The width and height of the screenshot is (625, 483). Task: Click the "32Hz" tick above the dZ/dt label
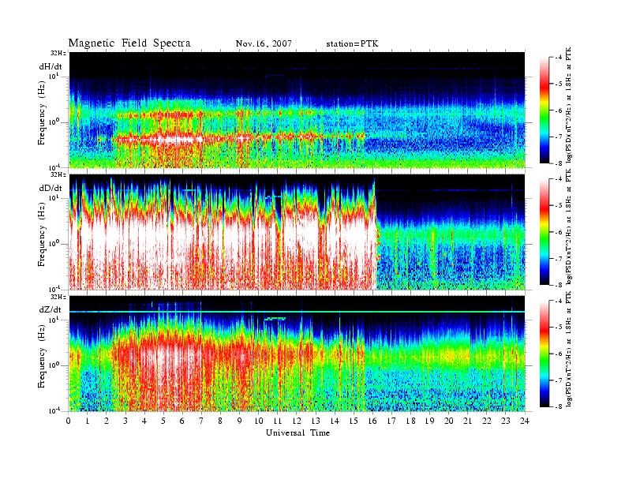(x=58, y=297)
